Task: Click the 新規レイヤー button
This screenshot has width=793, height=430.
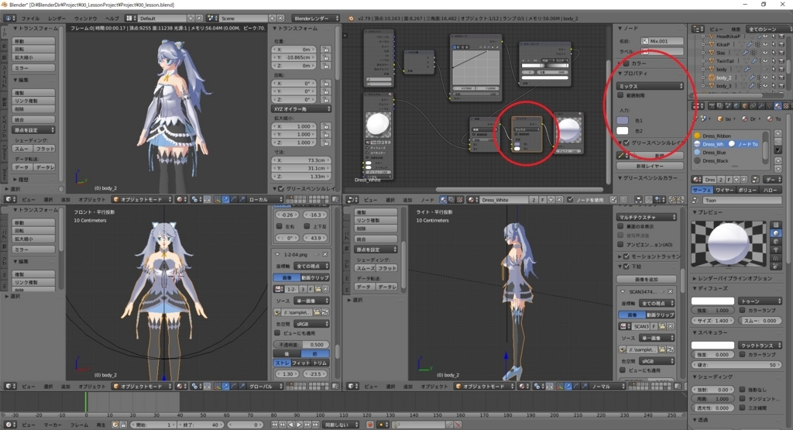Action: (650, 166)
